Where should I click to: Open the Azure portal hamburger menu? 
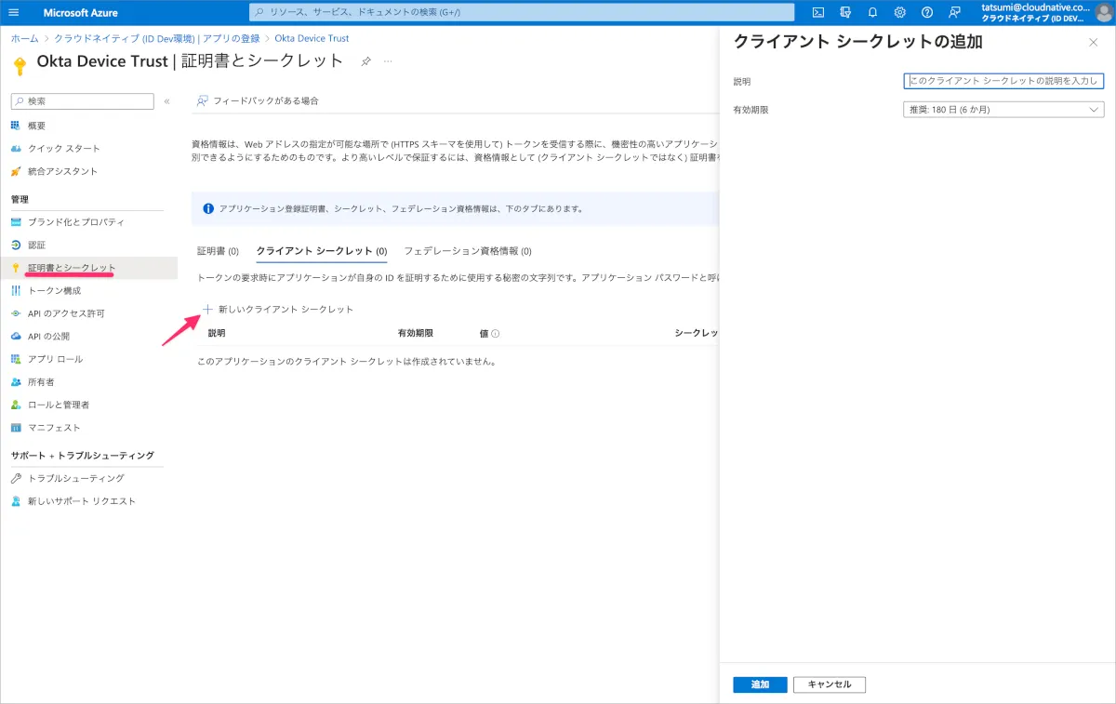click(x=13, y=12)
